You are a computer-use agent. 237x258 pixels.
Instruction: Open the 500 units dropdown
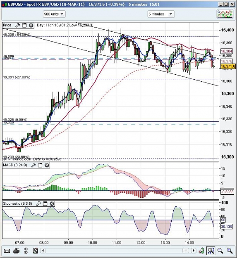(x=54, y=14)
